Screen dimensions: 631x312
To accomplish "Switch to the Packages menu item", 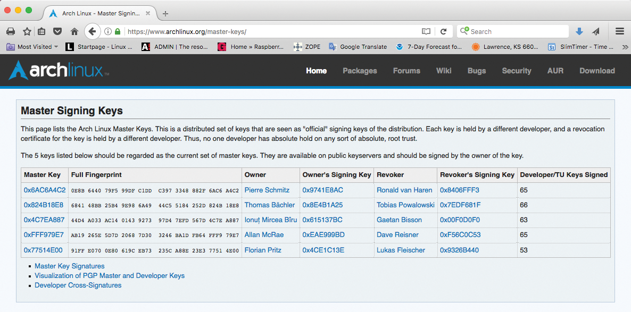I will [x=360, y=70].
